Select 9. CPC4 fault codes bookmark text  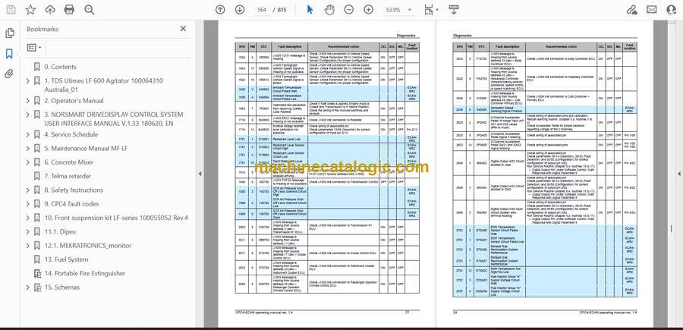tap(71, 204)
